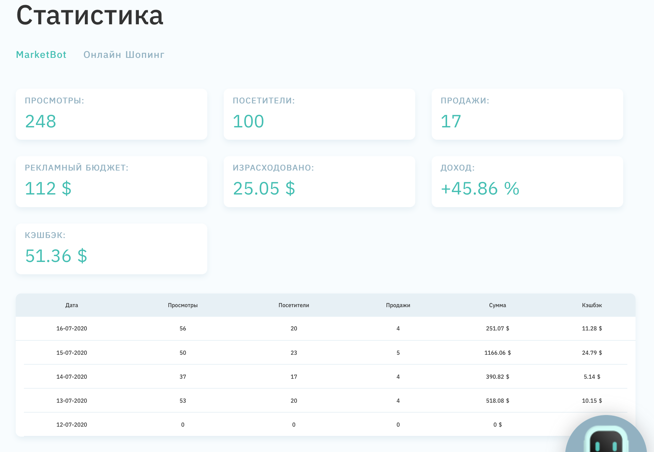Switch to the Онлайн Шопинг tab
The width and height of the screenshot is (654, 452).
(124, 55)
